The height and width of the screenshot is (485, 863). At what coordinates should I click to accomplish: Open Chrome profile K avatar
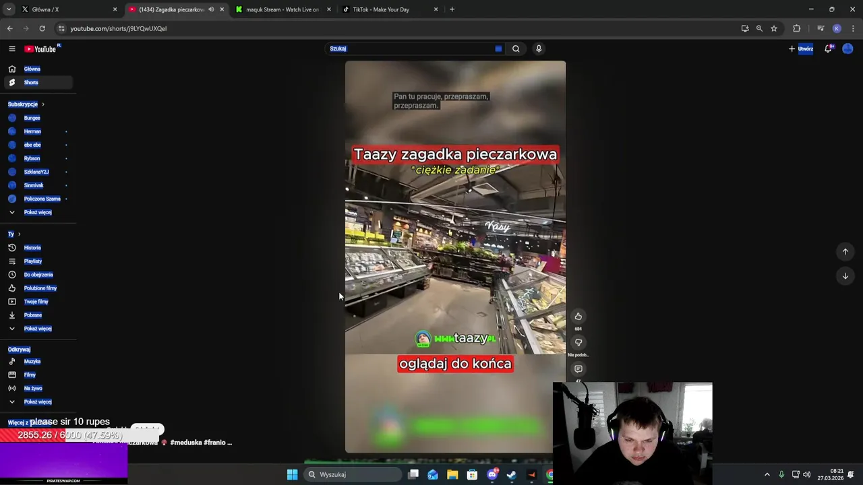point(837,28)
